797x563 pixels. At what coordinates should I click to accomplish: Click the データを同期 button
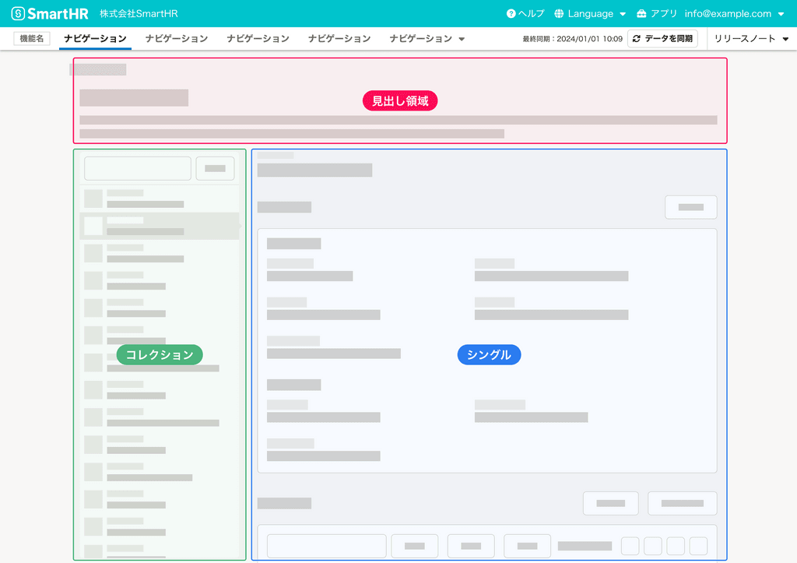coord(662,37)
